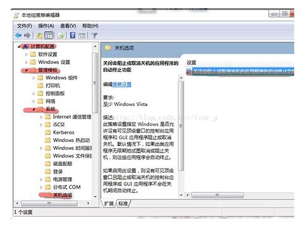305x227 pixels.
Task: Expand the 网络 node
Action: pos(34,102)
